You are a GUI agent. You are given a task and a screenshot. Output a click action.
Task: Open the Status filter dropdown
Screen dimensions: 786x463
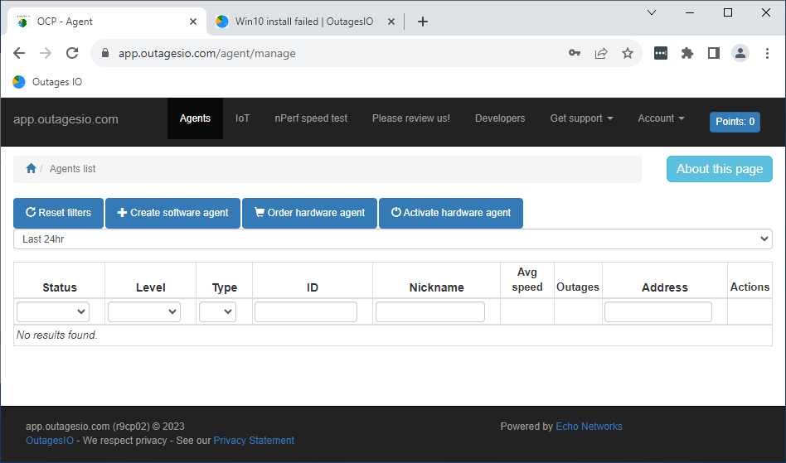click(53, 311)
